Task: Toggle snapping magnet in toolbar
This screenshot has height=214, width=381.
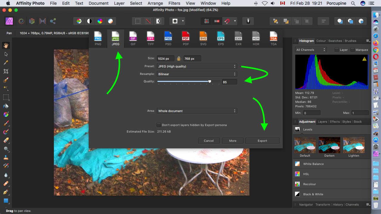Action: [x=227, y=21]
